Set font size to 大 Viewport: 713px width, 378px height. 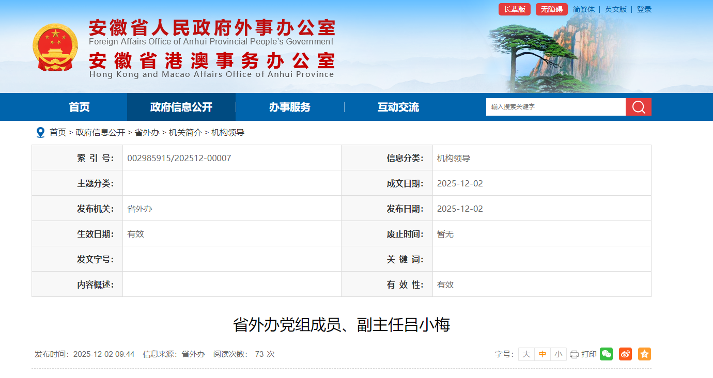click(x=526, y=354)
